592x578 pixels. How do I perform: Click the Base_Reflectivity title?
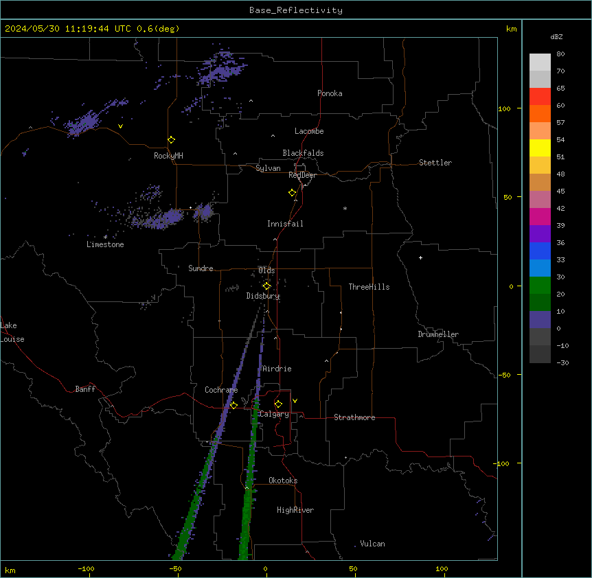[296, 10]
